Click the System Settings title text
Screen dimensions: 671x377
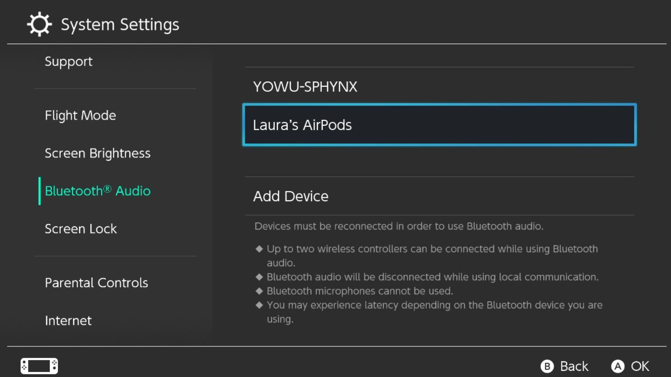click(x=119, y=24)
